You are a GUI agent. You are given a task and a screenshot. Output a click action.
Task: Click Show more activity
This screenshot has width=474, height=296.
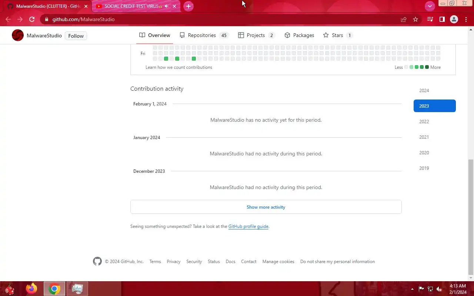(x=266, y=207)
